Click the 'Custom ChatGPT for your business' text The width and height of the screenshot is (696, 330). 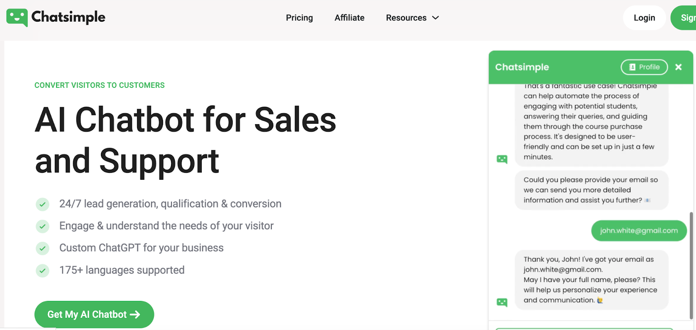pyautogui.click(x=141, y=248)
